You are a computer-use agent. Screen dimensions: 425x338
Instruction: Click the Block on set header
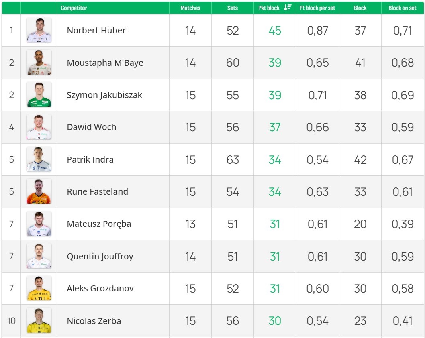pyautogui.click(x=402, y=8)
